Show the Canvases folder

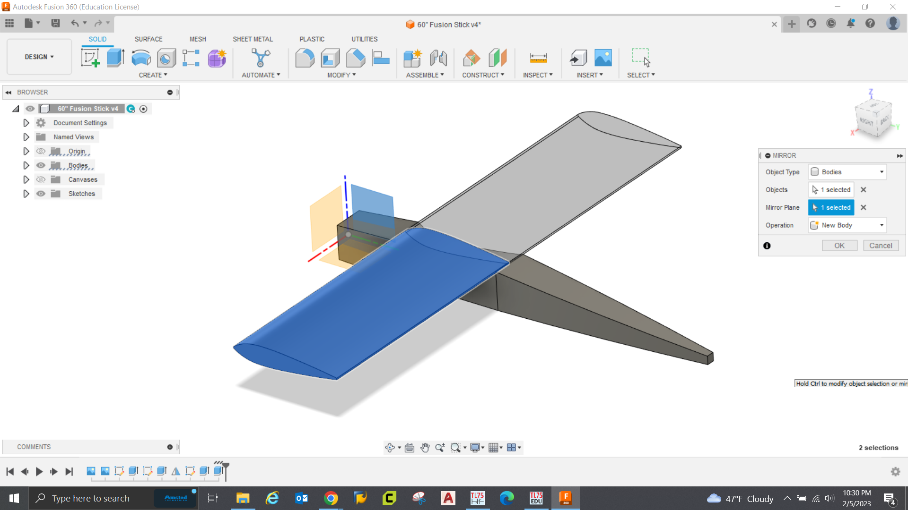coord(41,179)
